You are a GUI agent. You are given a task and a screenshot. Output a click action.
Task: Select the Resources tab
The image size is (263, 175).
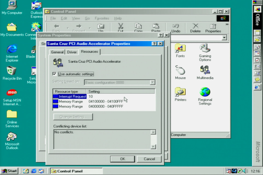pyautogui.click(x=89, y=51)
